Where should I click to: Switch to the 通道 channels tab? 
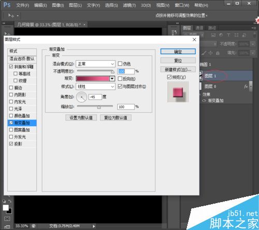pyautogui.click(x=199, y=28)
